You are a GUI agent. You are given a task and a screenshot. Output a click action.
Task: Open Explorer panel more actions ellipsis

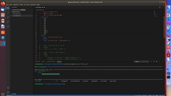click(31, 7)
